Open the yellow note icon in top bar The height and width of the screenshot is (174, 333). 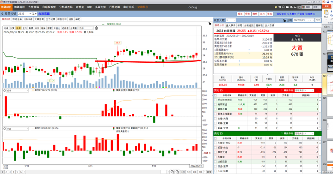(x=276, y=7)
